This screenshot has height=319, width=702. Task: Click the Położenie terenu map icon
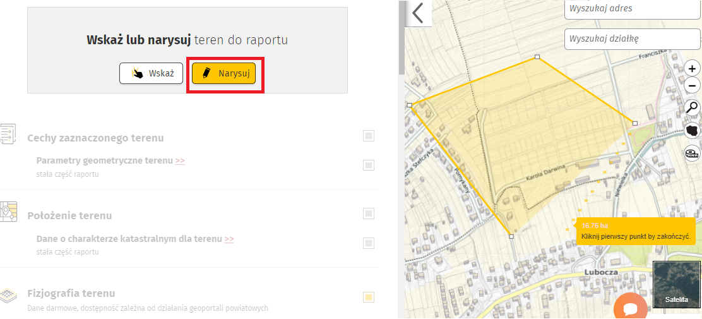(8, 212)
